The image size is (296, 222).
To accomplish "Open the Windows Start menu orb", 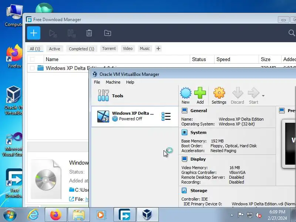I will coord(10,215).
